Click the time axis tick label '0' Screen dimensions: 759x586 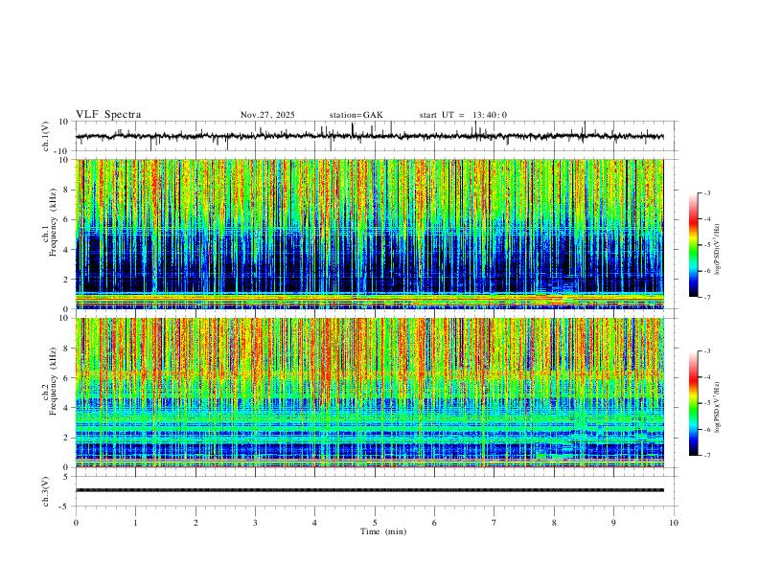coord(76,523)
